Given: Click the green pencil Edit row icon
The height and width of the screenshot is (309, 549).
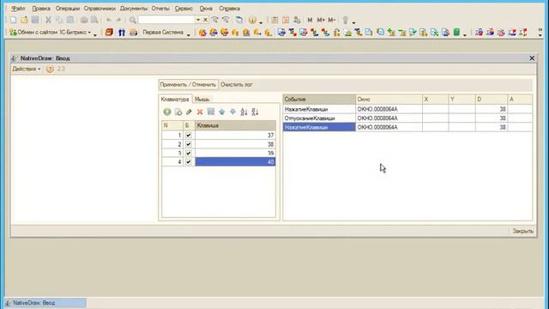Looking at the screenshot, I should click(189, 112).
